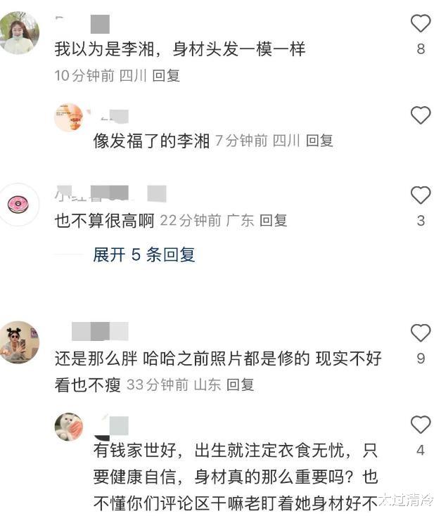Like the comment '也不算很高啊'
This screenshot has width=441, height=516.
pyautogui.click(x=421, y=195)
